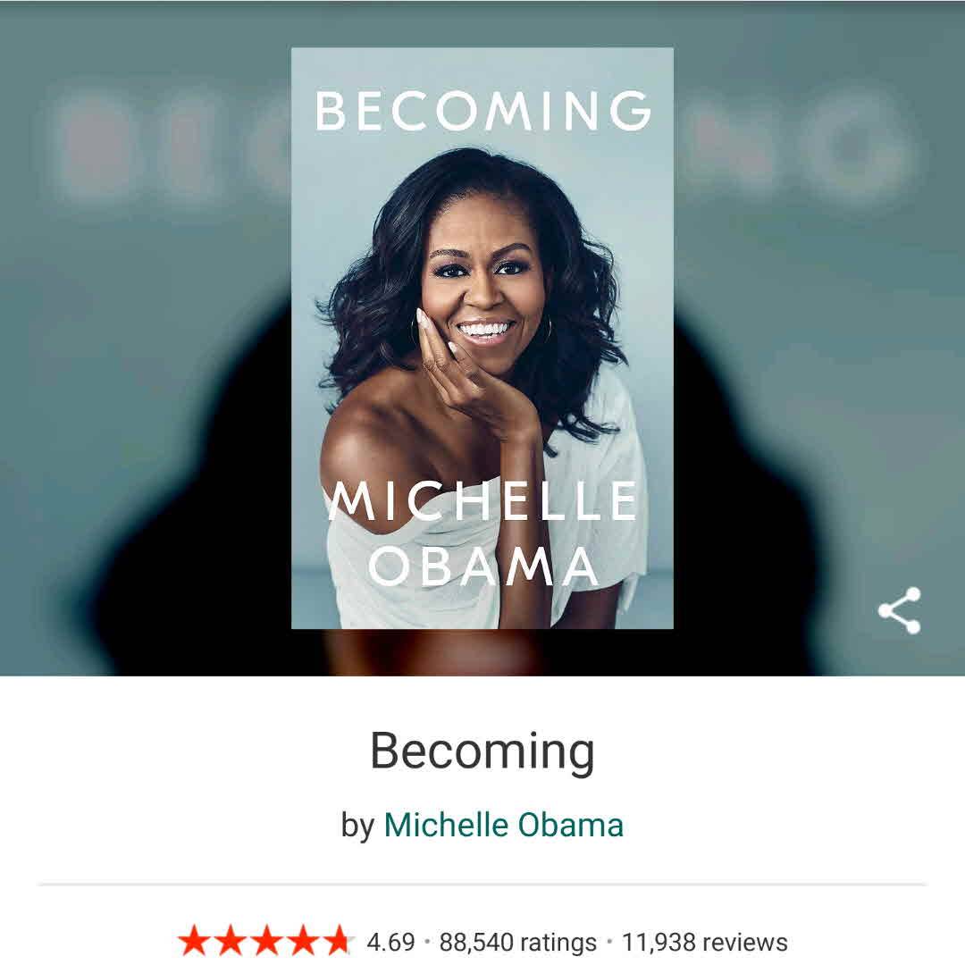The height and width of the screenshot is (965, 965).
Task: Select the second red rating star
Action: coord(231,942)
